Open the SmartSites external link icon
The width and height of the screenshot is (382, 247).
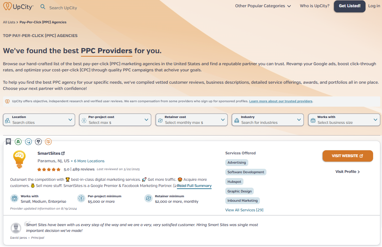(x=63, y=153)
